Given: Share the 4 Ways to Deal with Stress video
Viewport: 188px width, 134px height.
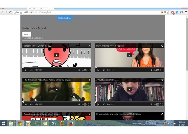Looking at the screenshot, I should [162, 80].
